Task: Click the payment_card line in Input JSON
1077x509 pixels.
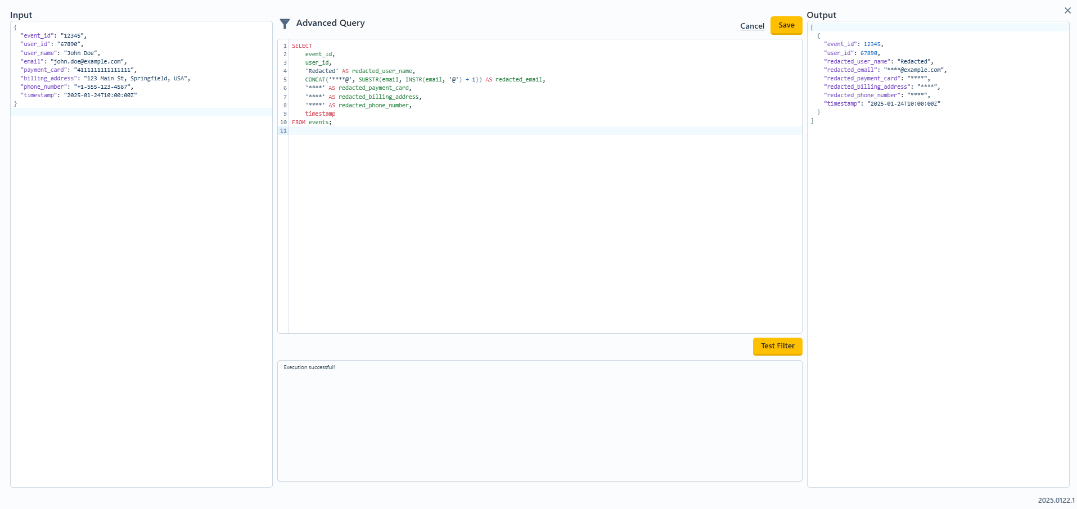Action: coord(79,70)
